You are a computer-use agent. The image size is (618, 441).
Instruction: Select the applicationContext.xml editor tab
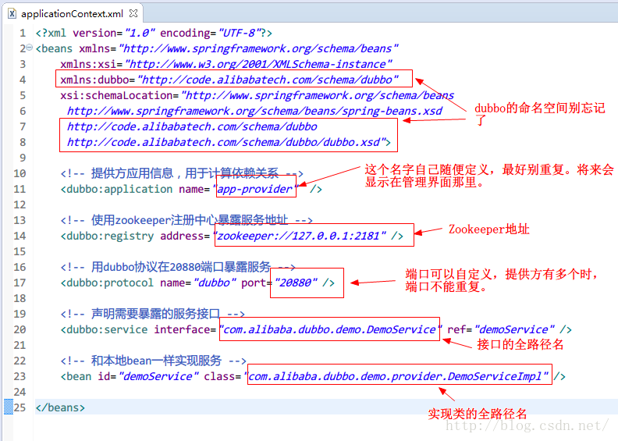[x=73, y=14]
